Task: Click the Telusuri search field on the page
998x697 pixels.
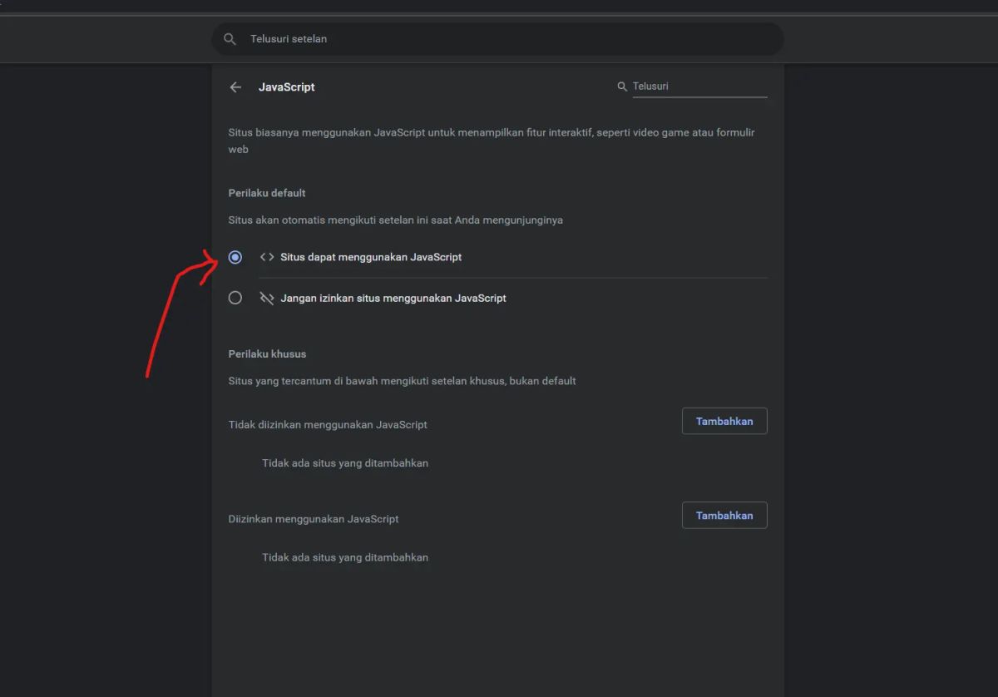Action: 699,86
